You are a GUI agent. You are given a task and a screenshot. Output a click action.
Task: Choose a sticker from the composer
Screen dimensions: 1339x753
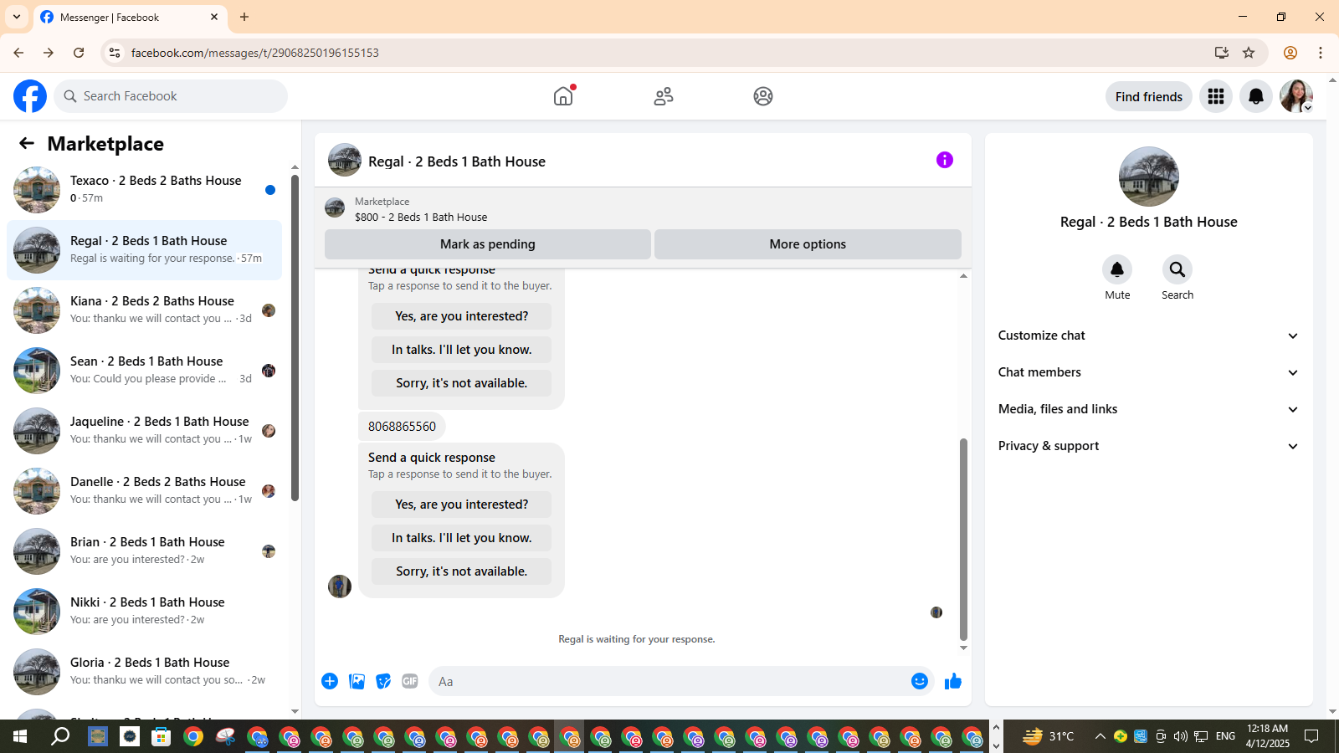(383, 681)
